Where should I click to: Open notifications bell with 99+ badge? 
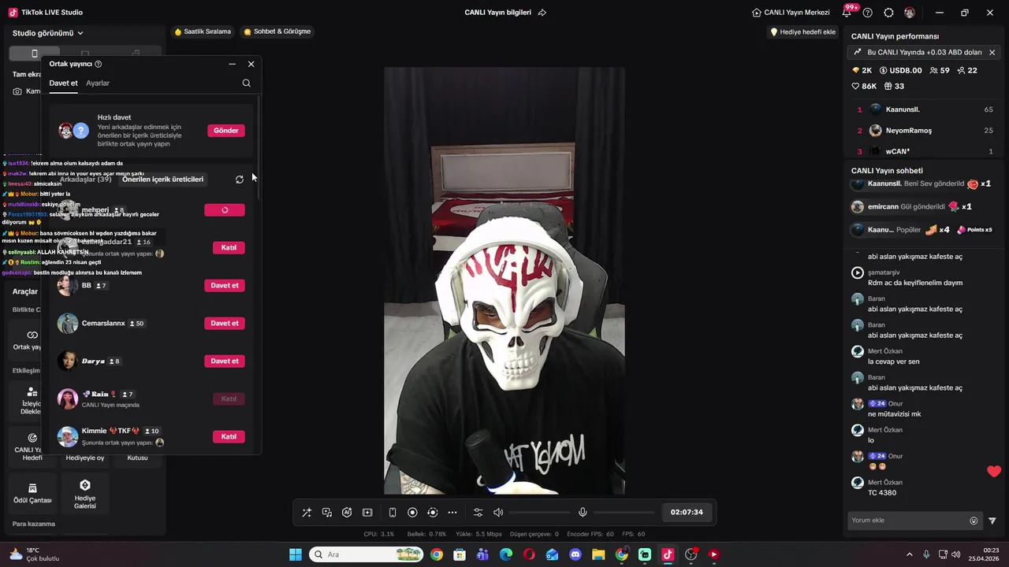848,12
